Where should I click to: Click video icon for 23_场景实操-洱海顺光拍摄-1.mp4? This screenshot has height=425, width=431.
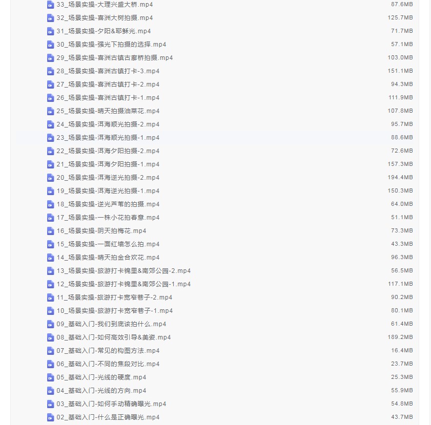tap(50, 138)
